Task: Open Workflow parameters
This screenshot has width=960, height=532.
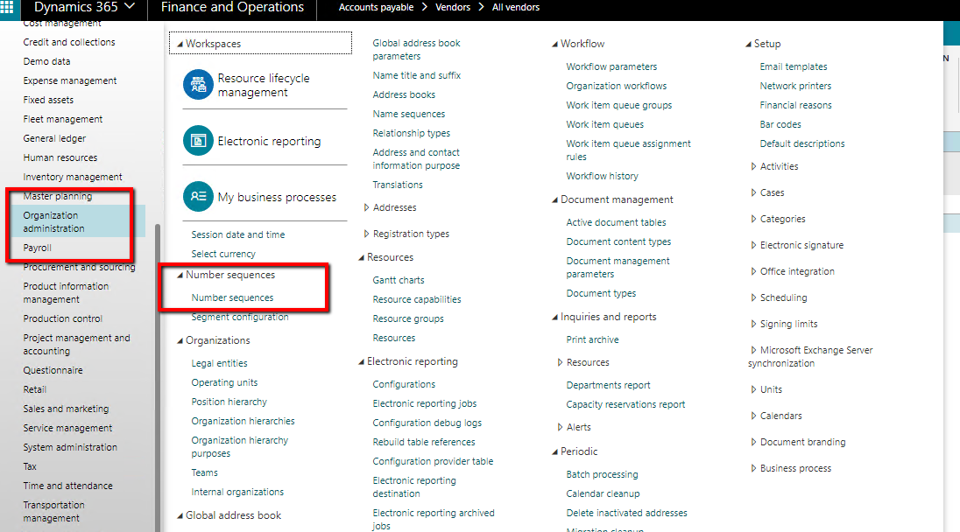Action: tap(611, 66)
